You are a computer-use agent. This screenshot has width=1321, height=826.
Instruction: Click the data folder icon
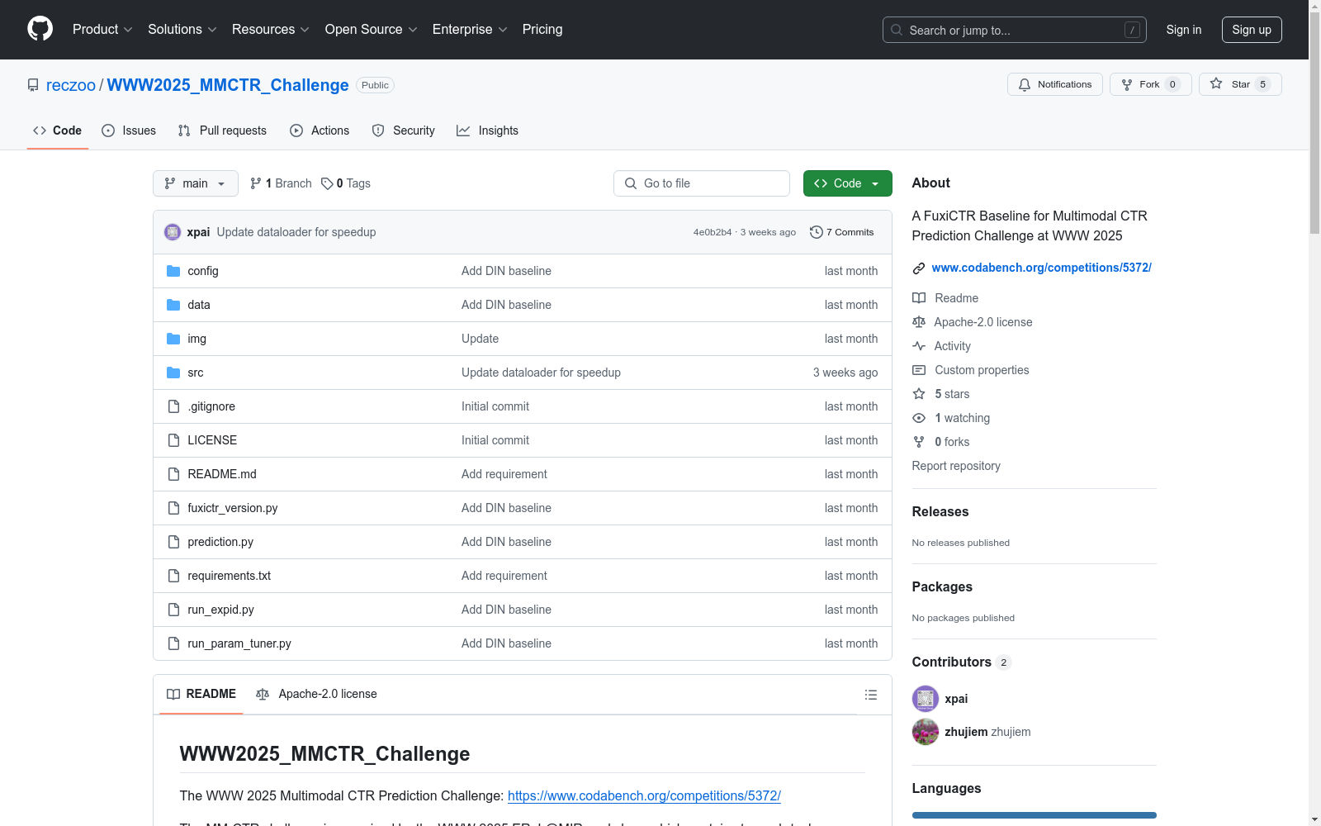coord(173,305)
